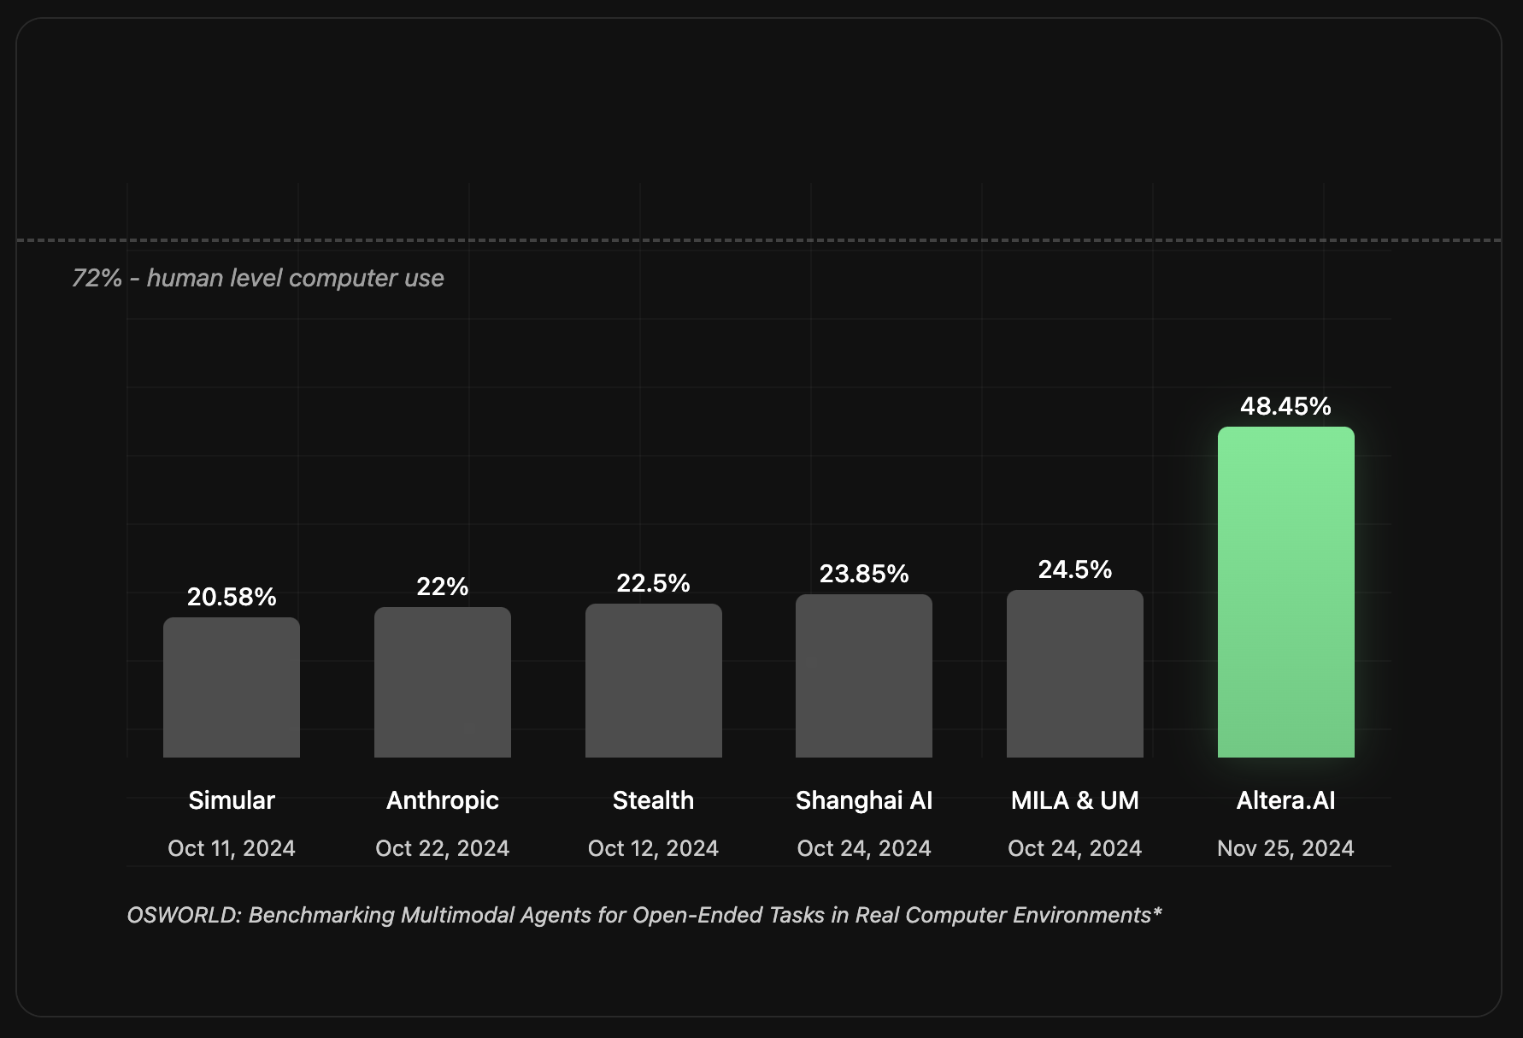Select the 23.85% score label
The width and height of the screenshot is (1523, 1038).
click(864, 574)
